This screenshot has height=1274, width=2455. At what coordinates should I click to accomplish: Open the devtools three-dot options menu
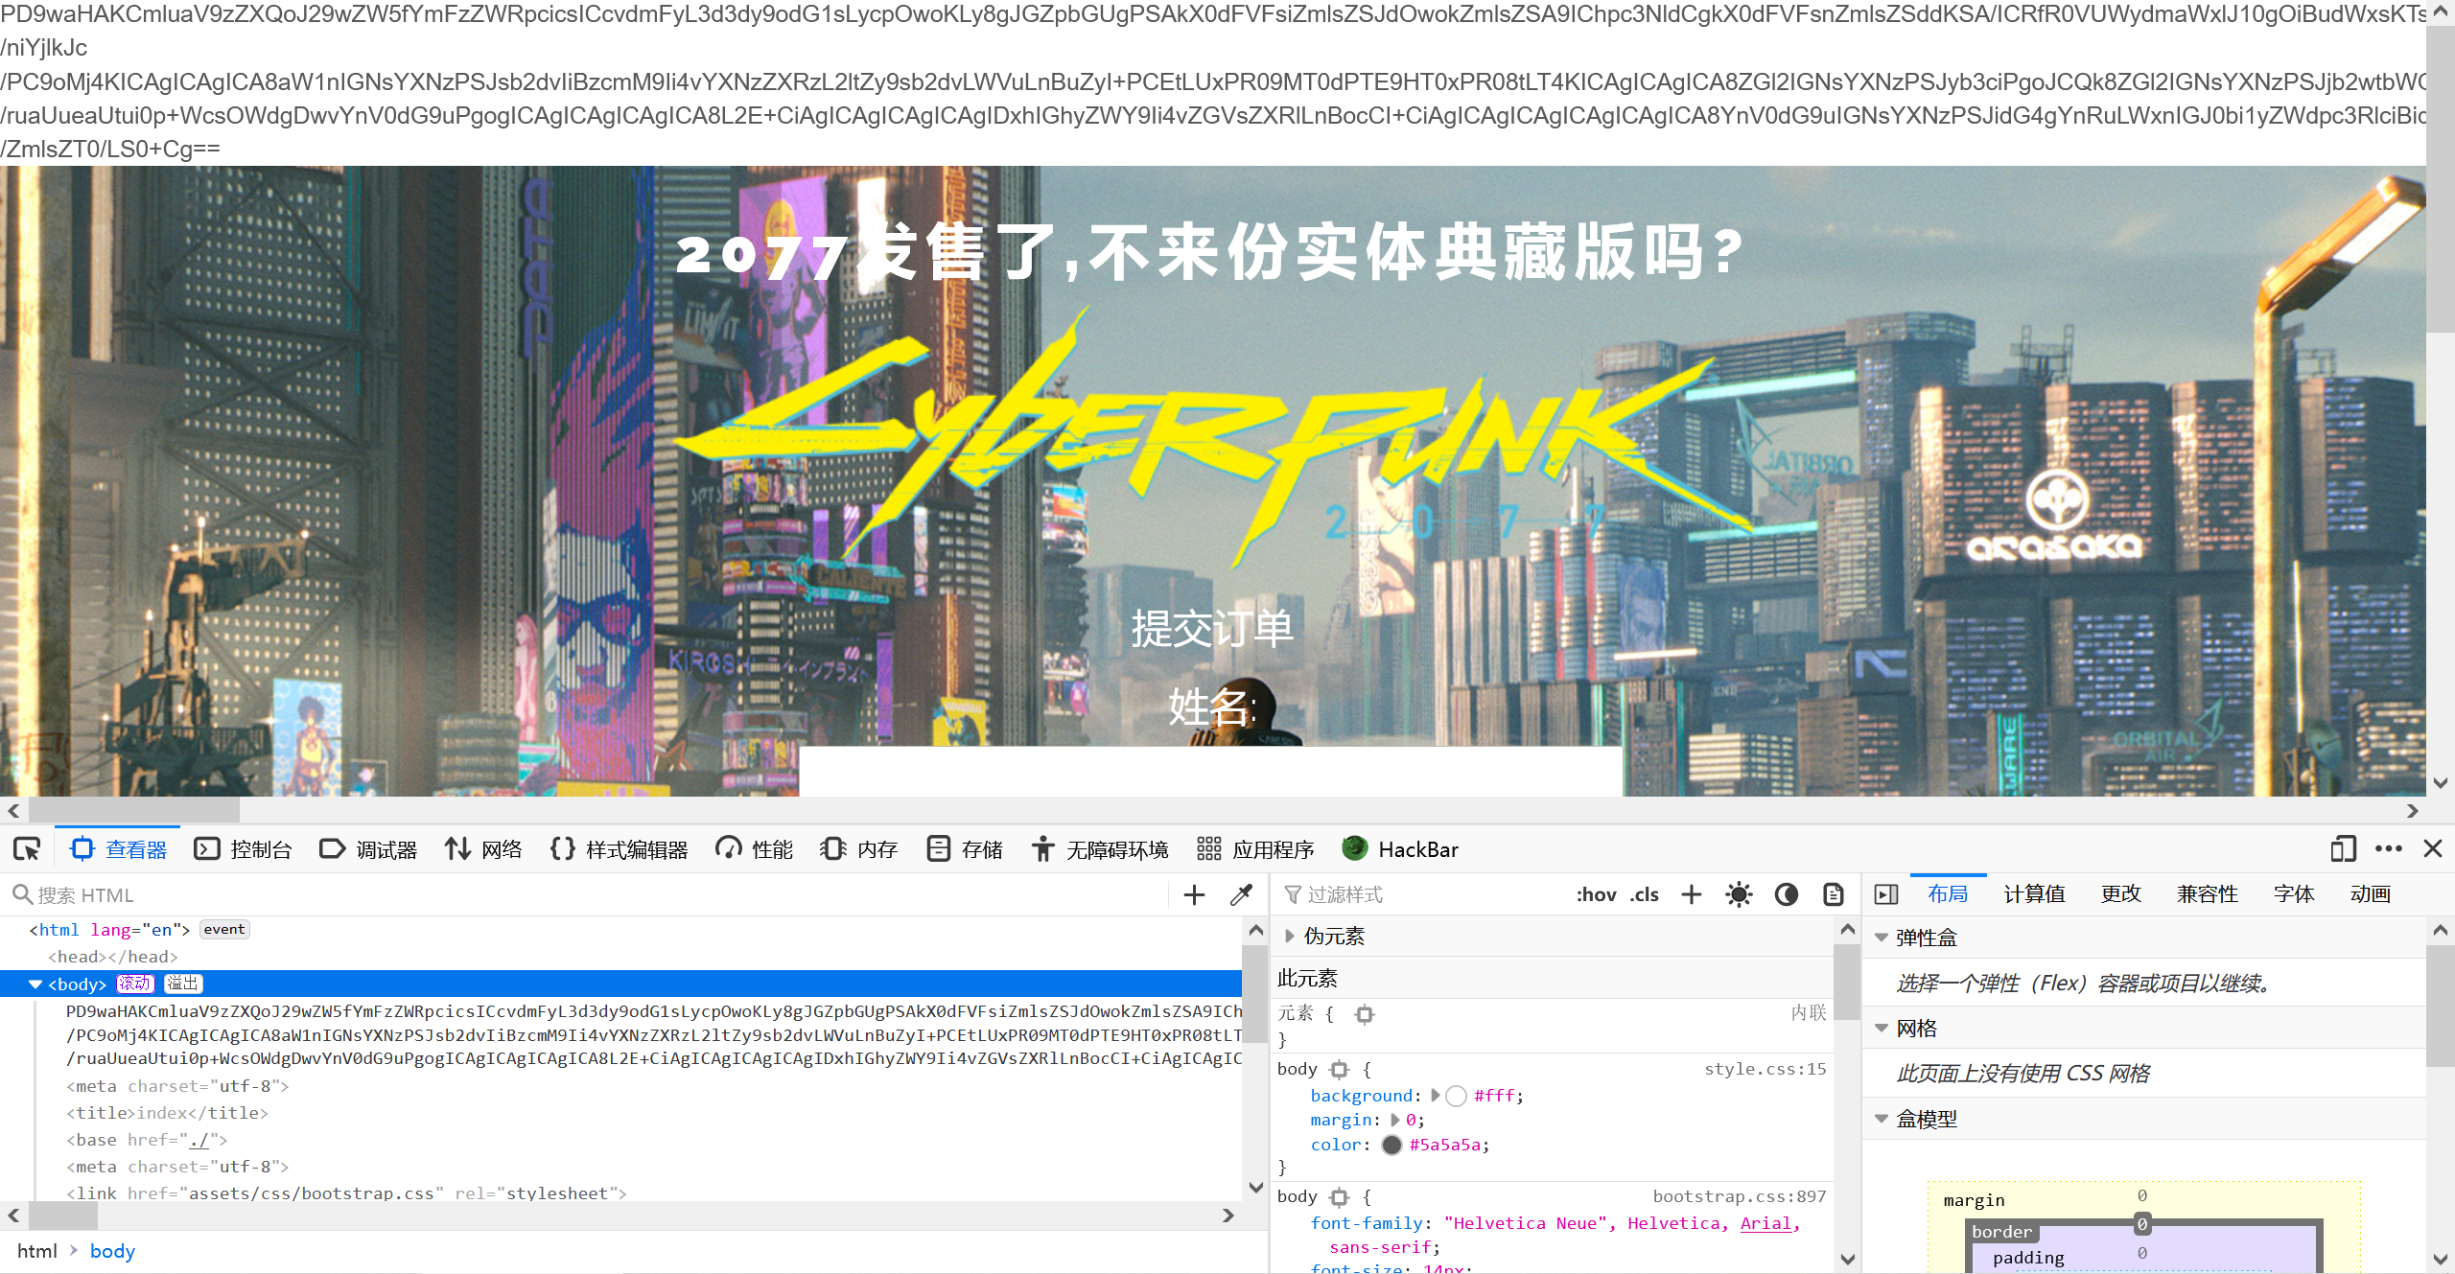pos(2389,849)
